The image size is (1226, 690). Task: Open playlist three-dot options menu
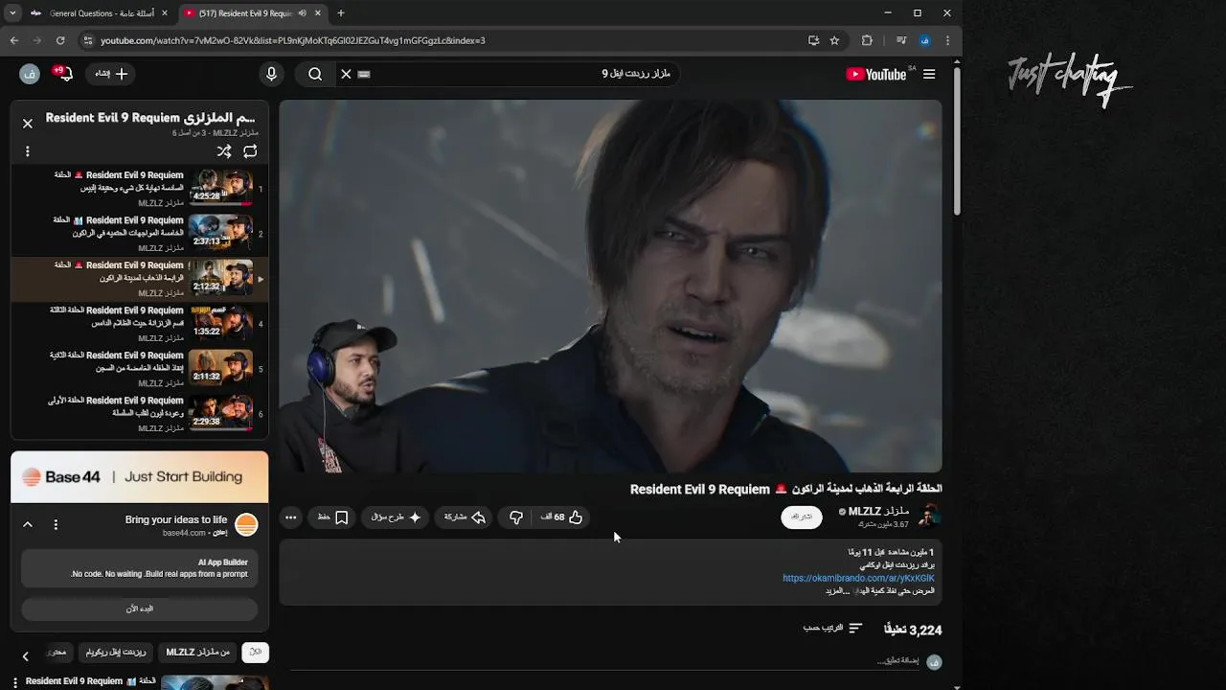pyautogui.click(x=28, y=151)
